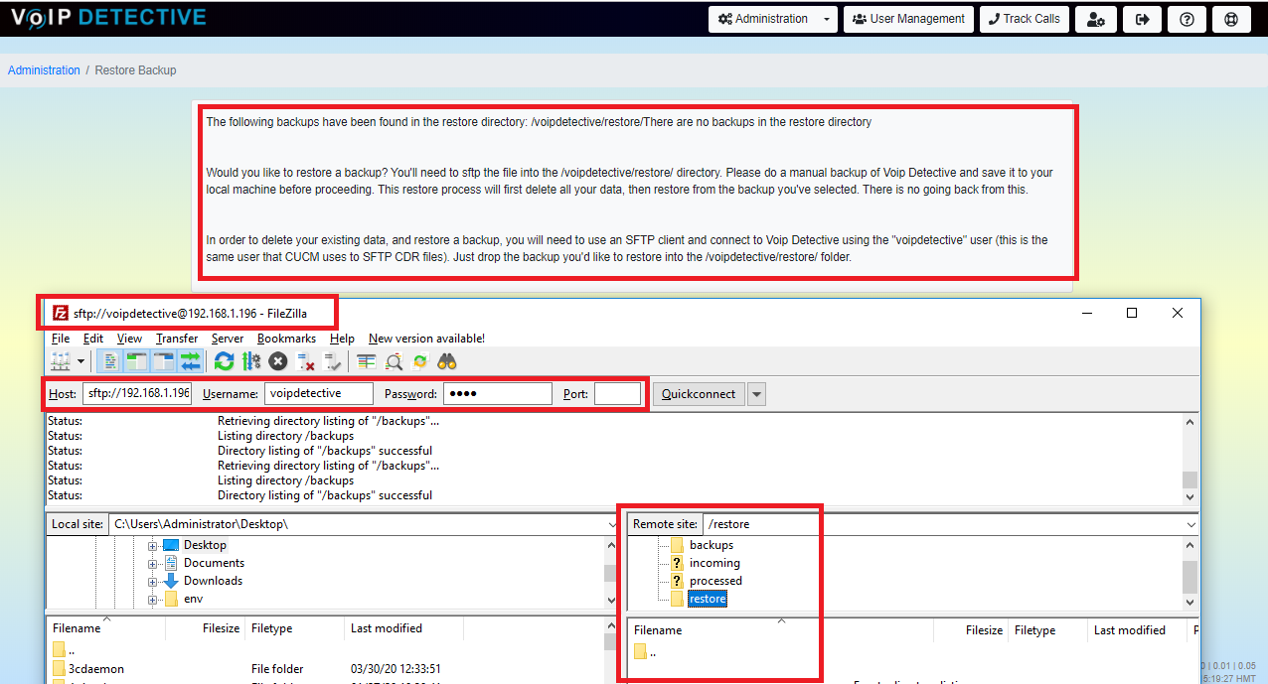This screenshot has width=1268, height=684.
Task: Open the Edit menu
Action: tap(93, 339)
